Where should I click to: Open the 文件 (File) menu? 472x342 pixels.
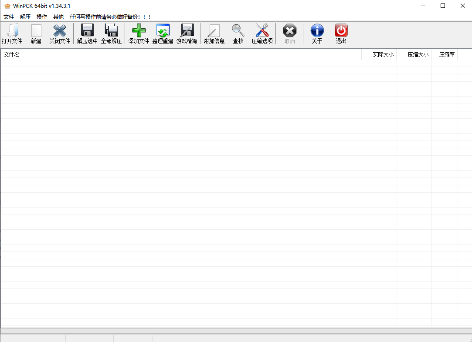point(9,17)
